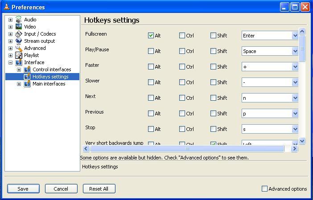Select Hotkeys settings in the tree

click(x=50, y=77)
